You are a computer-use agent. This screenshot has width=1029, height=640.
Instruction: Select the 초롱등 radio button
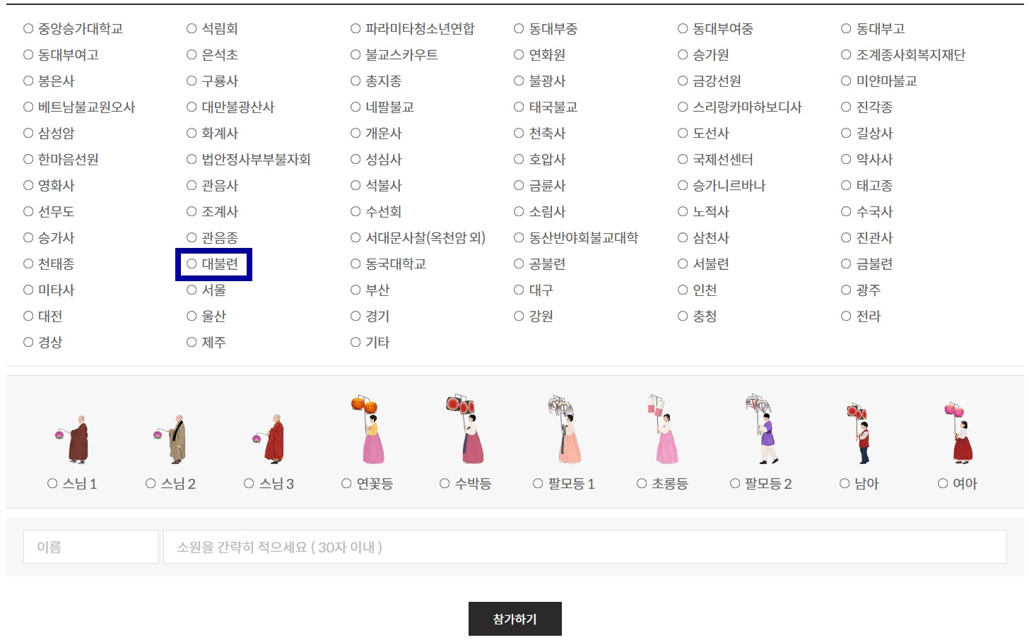tap(642, 484)
